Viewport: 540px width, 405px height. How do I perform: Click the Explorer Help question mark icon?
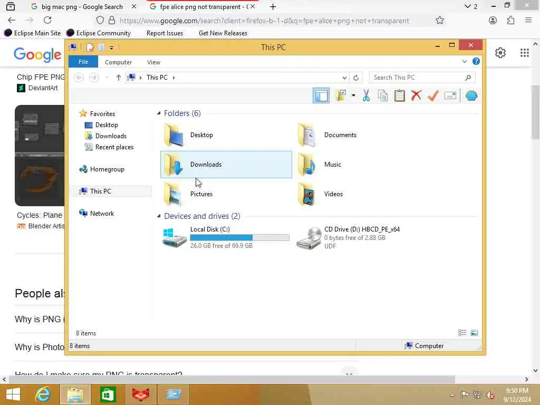click(476, 61)
